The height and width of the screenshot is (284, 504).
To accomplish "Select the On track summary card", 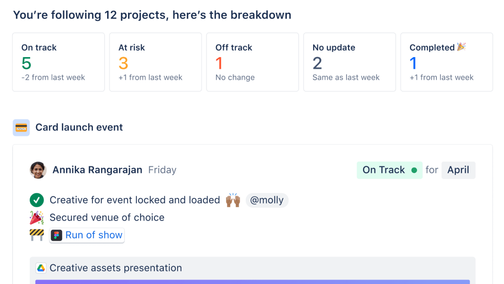I will point(58,62).
